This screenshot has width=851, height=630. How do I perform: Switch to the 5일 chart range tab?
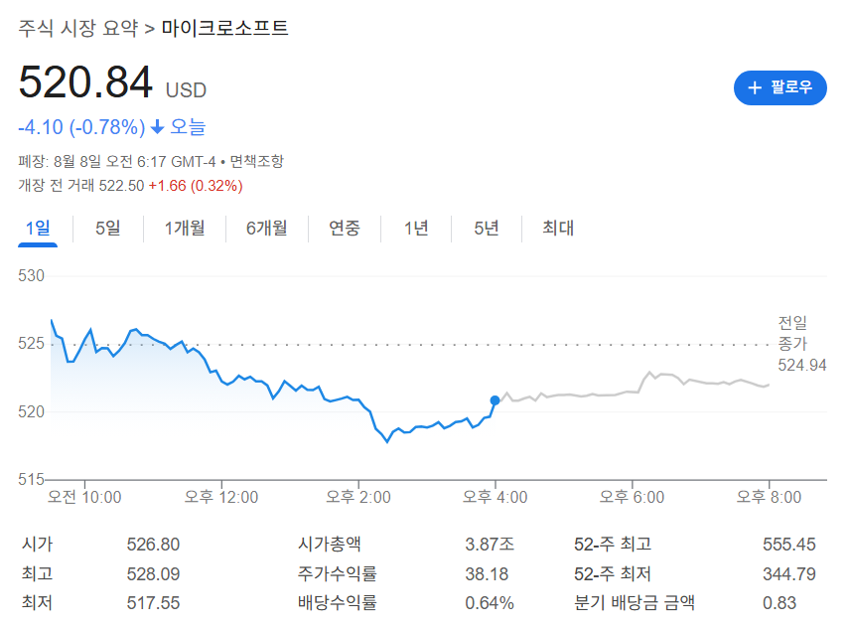pos(107,229)
